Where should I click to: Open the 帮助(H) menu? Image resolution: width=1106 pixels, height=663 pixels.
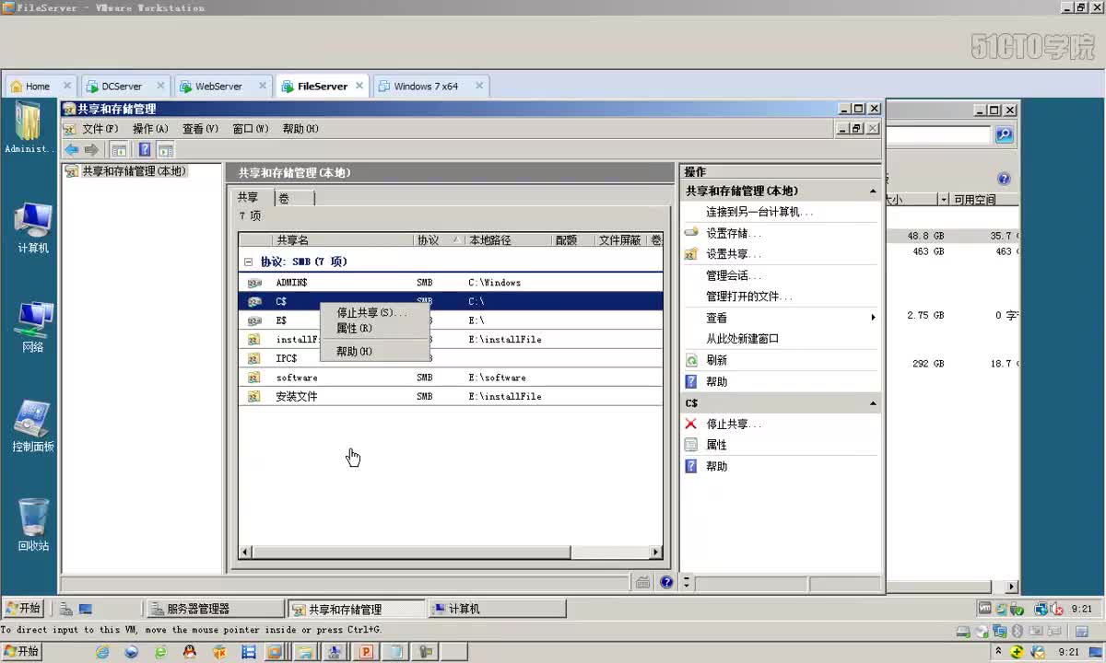pos(300,129)
